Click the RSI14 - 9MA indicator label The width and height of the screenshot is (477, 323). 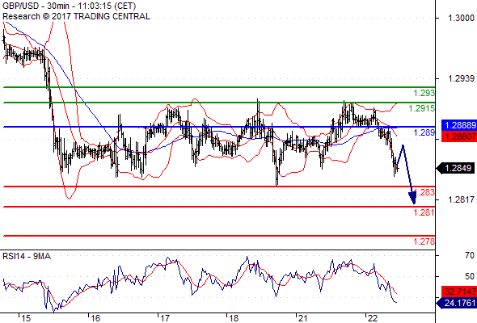pyautogui.click(x=27, y=257)
